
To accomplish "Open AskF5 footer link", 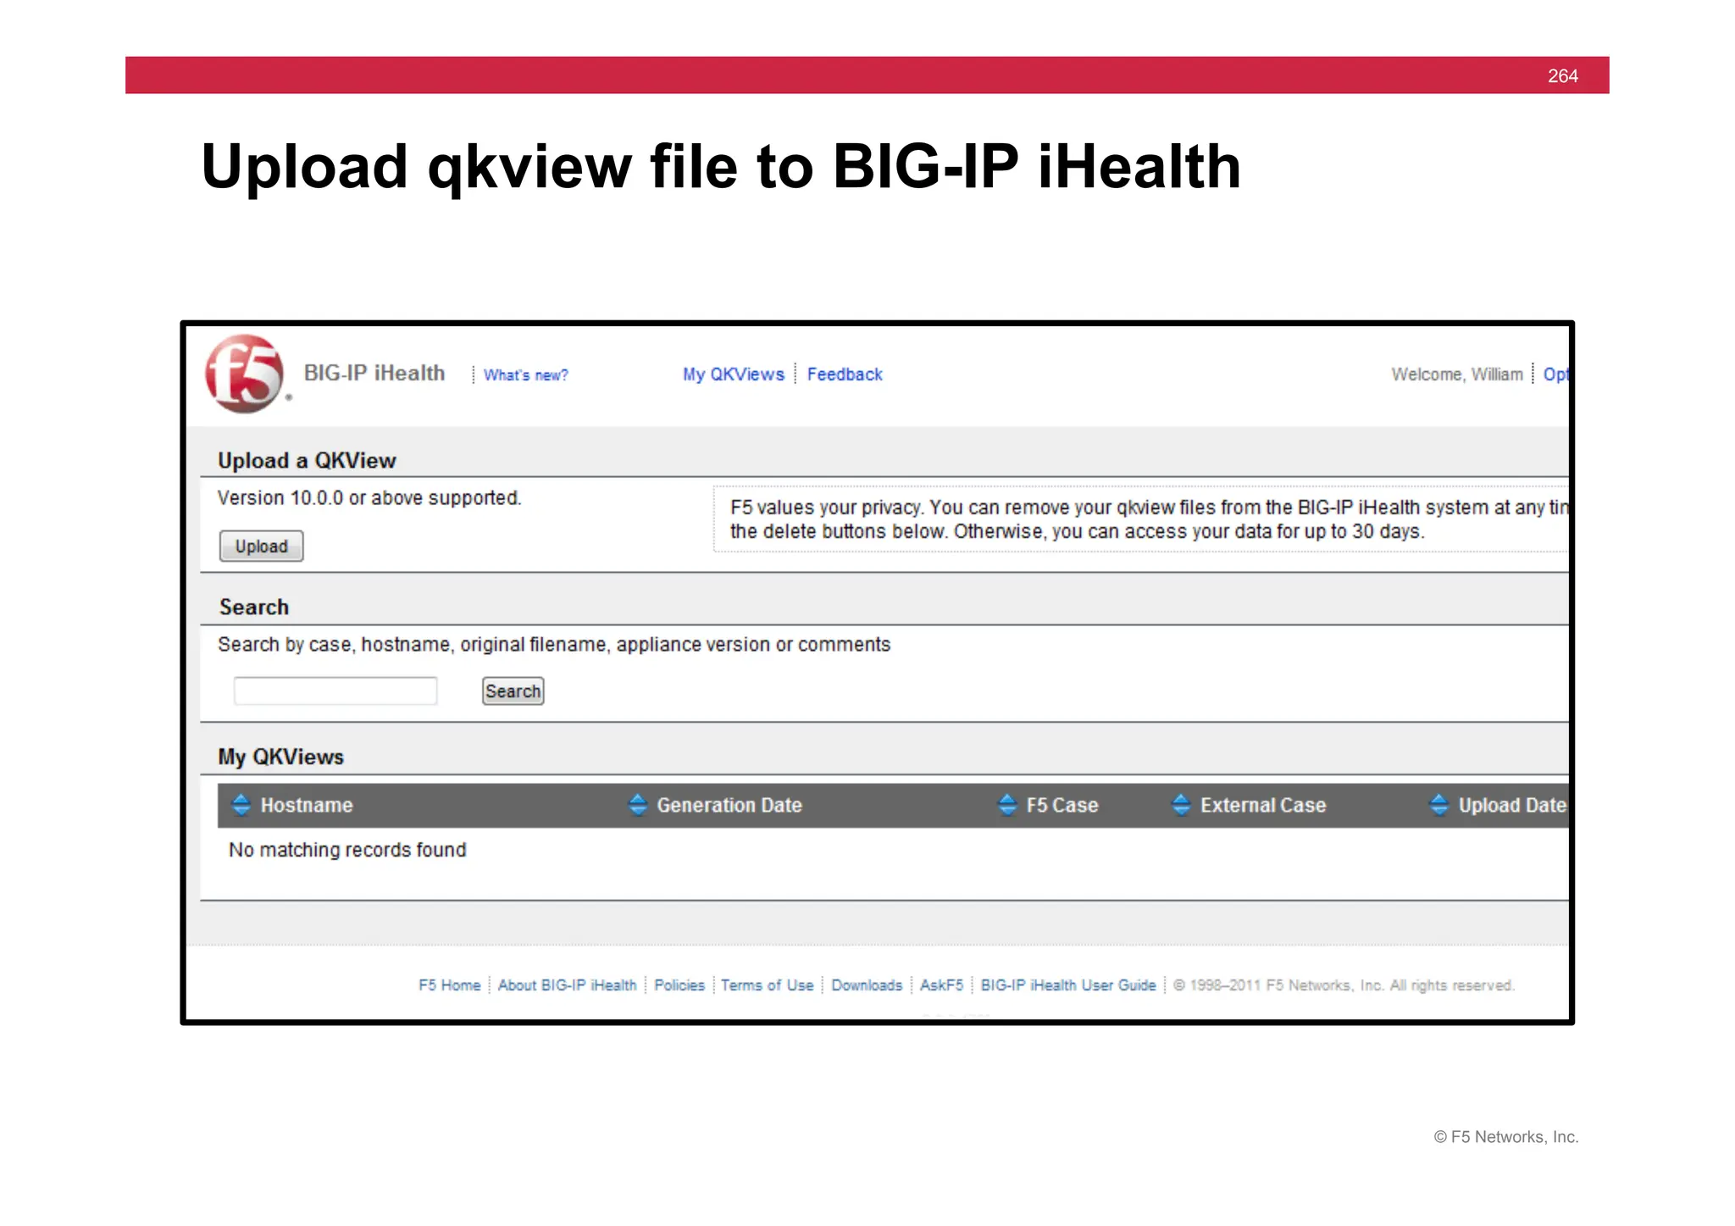I will 941,985.
